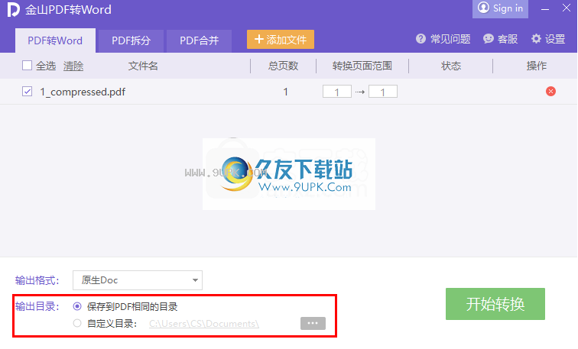Close the 金山PDF转Word window
This screenshot has width=578, height=349.
(567, 8)
